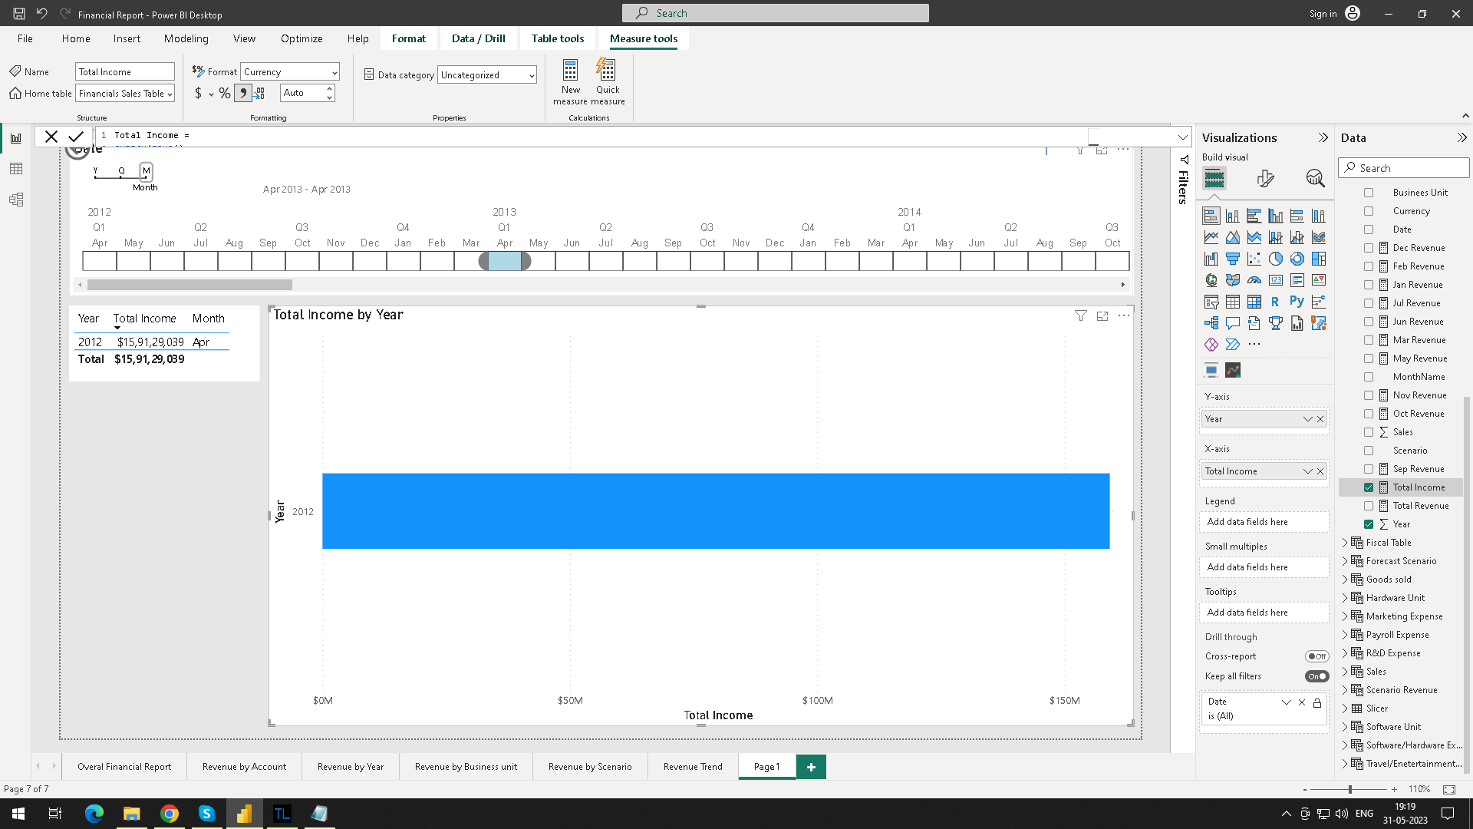1473x829 pixels.
Task: Tick the Total Revenue checkbox
Action: pyautogui.click(x=1369, y=506)
